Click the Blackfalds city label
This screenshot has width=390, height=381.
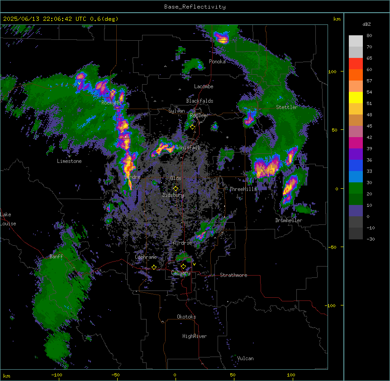pyautogui.click(x=200, y=101)
